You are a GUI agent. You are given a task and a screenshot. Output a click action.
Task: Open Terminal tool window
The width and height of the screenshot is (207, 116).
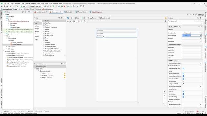[39, 111]
